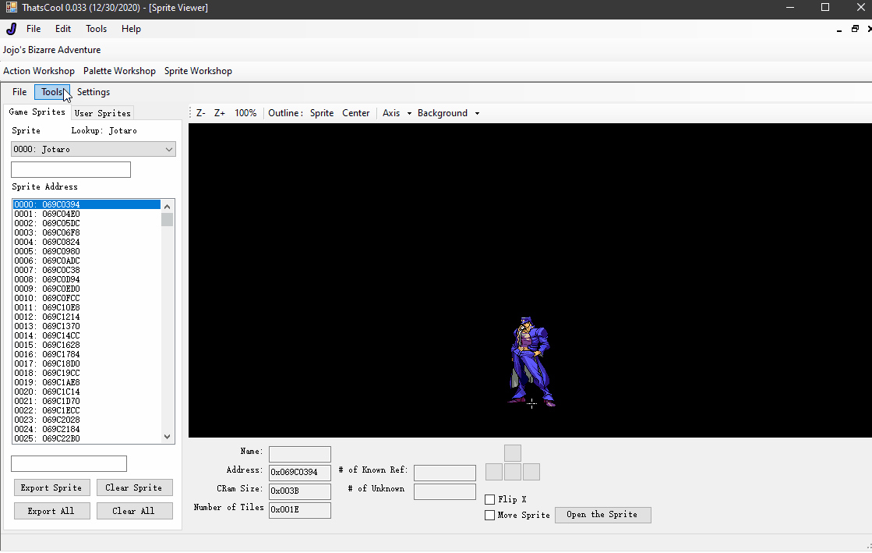Select sprite address 0016: 069C1784
Image resolution: width=872 pixels, height=553 pixels.
pos(86,354)
